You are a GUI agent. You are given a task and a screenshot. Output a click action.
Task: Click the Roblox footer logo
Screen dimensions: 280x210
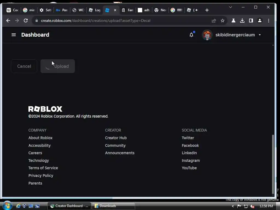tap(45, 109)
